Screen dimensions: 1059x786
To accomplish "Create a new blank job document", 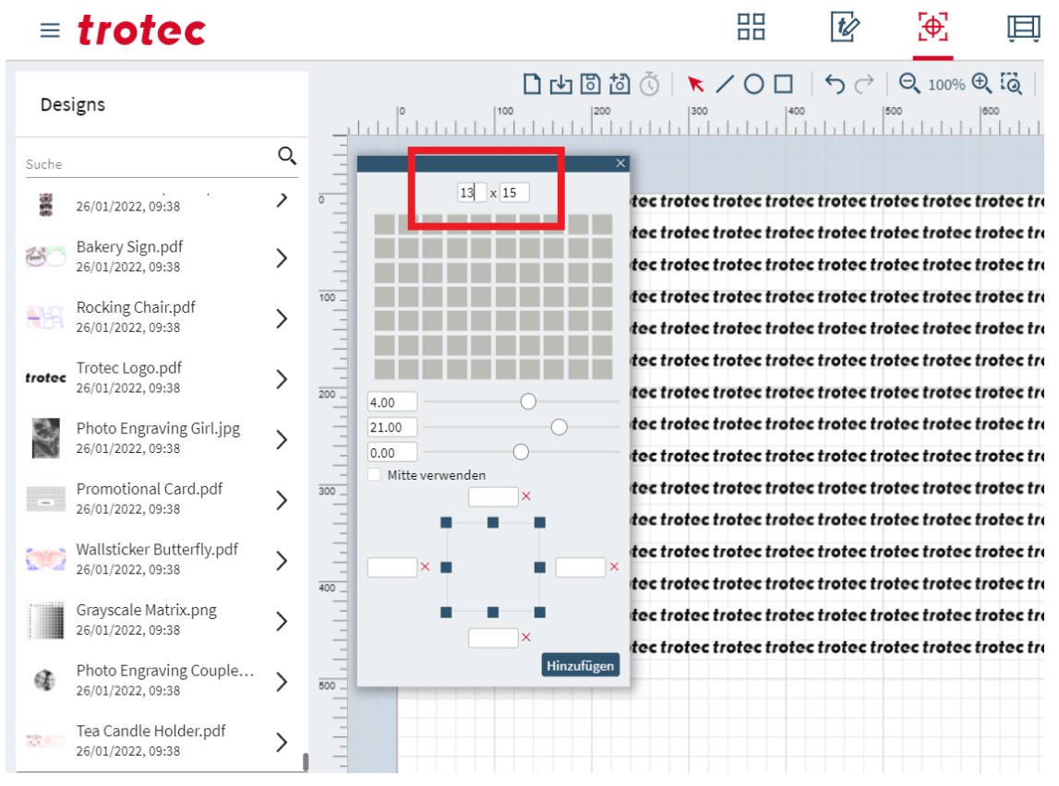I will 532,84.
